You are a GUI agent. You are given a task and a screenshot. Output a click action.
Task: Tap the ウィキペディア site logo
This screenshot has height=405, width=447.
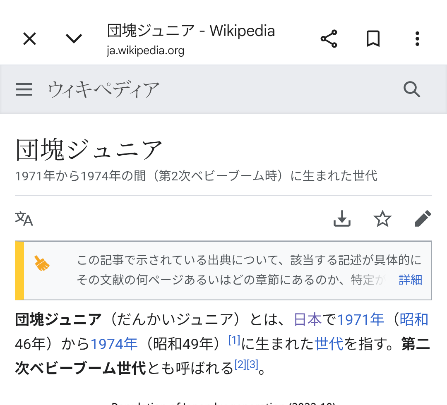point(103,89)
